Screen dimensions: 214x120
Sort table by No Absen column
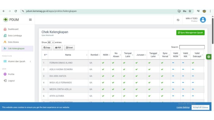tap(116, 55)
